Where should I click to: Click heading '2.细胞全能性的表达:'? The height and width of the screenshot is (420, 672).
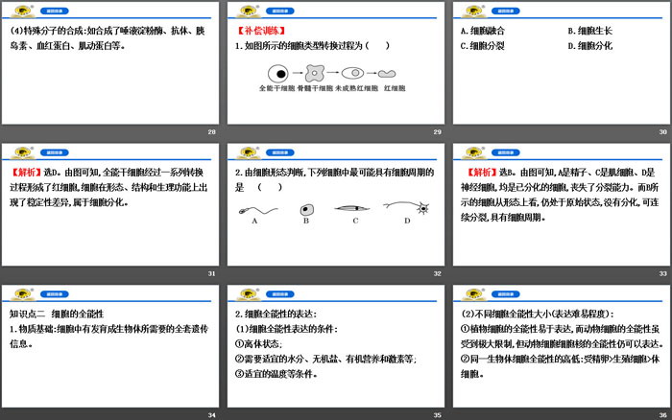(276, 314)
